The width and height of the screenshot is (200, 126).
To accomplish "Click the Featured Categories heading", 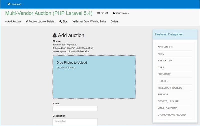I will click(169, 34).
